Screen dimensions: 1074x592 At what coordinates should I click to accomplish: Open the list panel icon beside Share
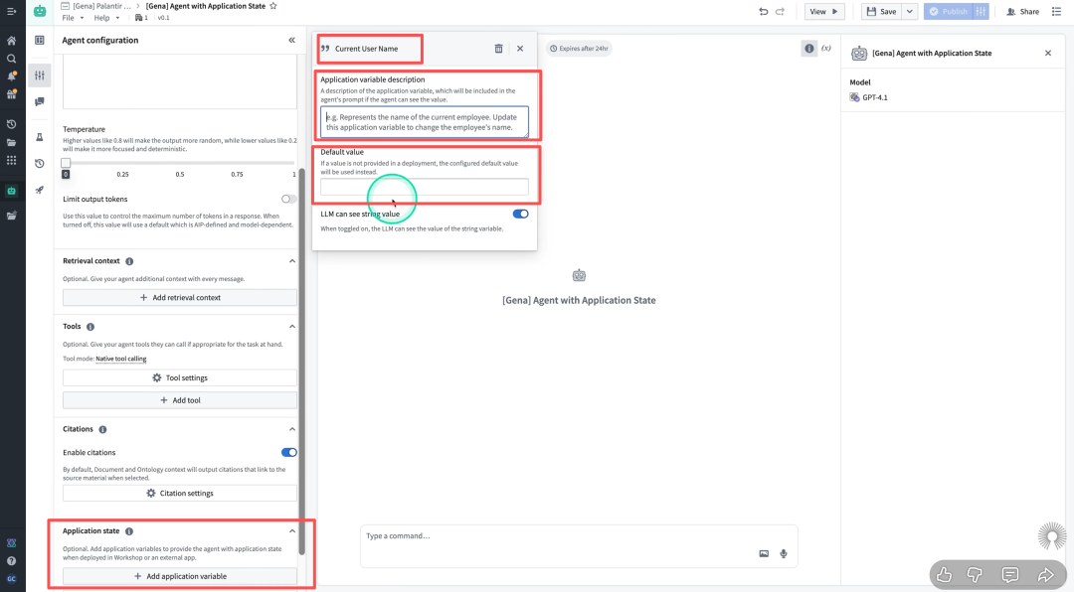point(1056,12)
